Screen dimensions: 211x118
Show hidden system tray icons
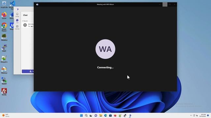click(x=191, y=115)
